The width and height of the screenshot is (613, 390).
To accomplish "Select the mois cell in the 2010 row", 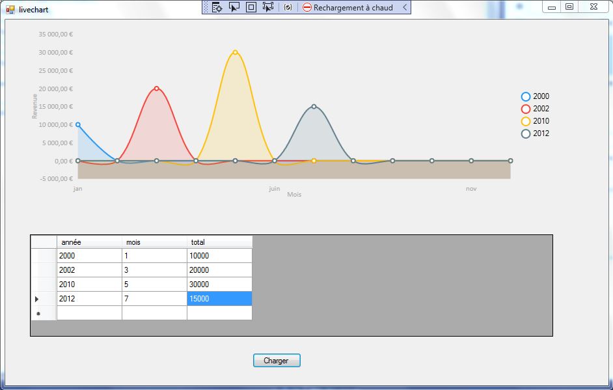I will [x=154, y=285].
